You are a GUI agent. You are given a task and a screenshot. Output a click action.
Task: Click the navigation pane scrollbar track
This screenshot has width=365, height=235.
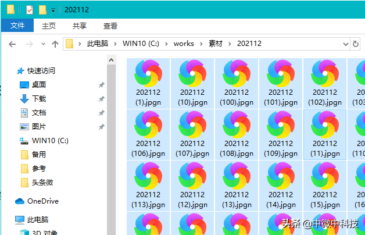111,149
